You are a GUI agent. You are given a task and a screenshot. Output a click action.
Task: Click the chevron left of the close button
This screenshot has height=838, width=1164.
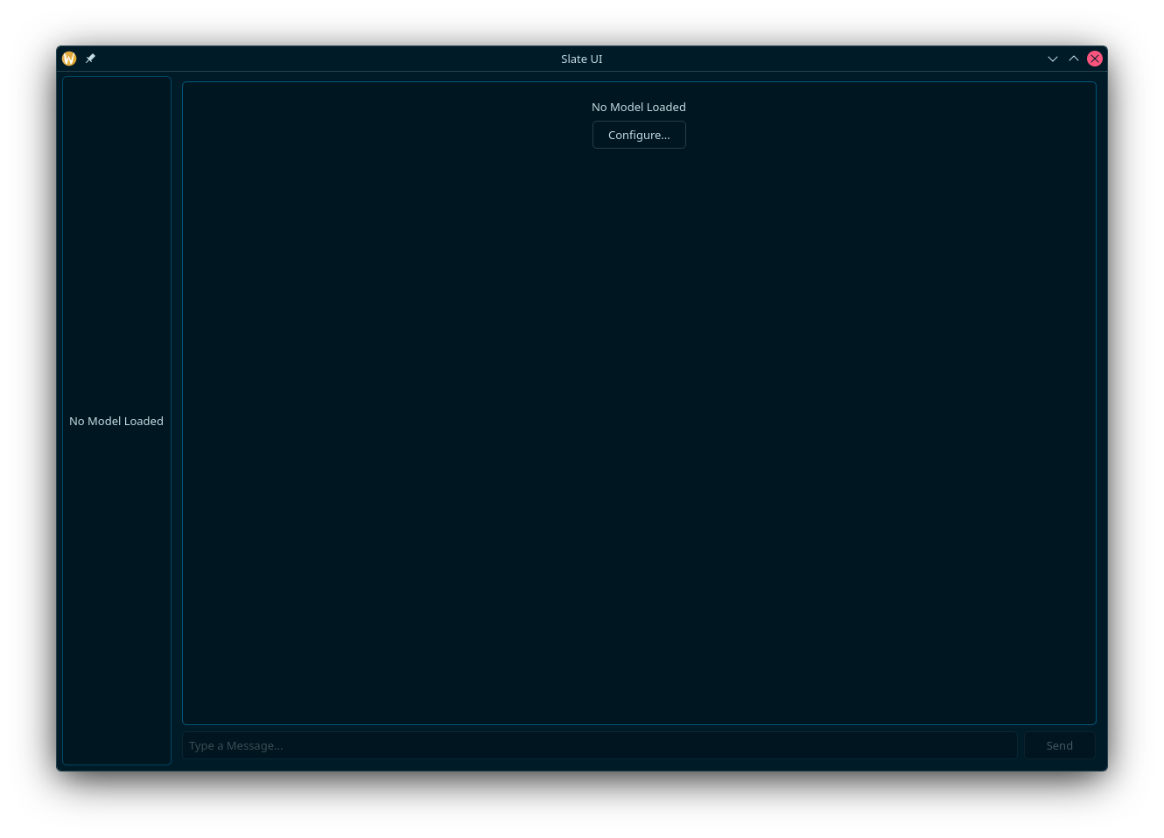tap(1074, 59)
